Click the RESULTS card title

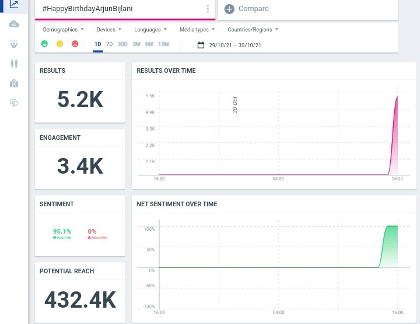tap(52, 71)
